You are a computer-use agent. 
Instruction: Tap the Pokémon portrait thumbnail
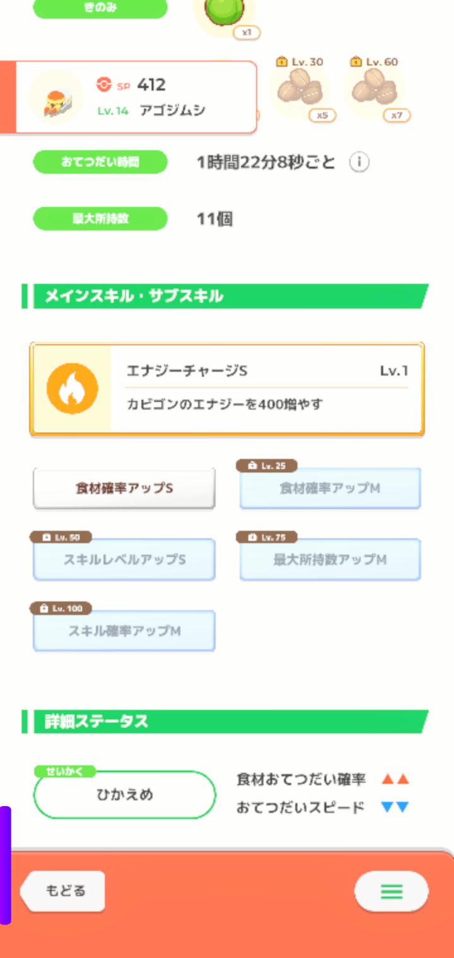[57, 98]
